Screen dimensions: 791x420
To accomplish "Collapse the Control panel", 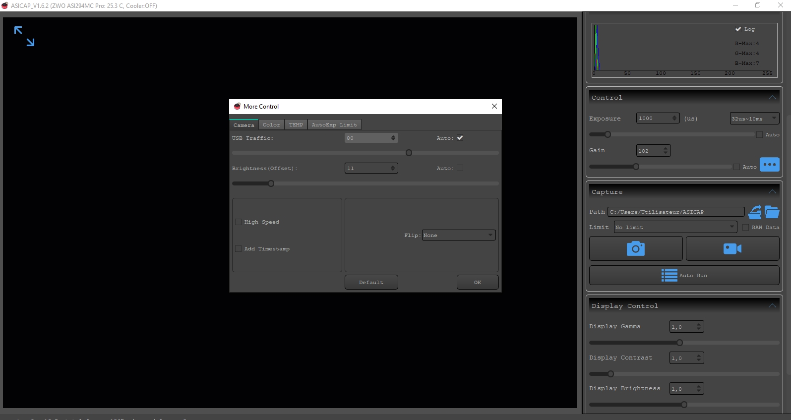I will pyautogui.click(x=772, y=98).
